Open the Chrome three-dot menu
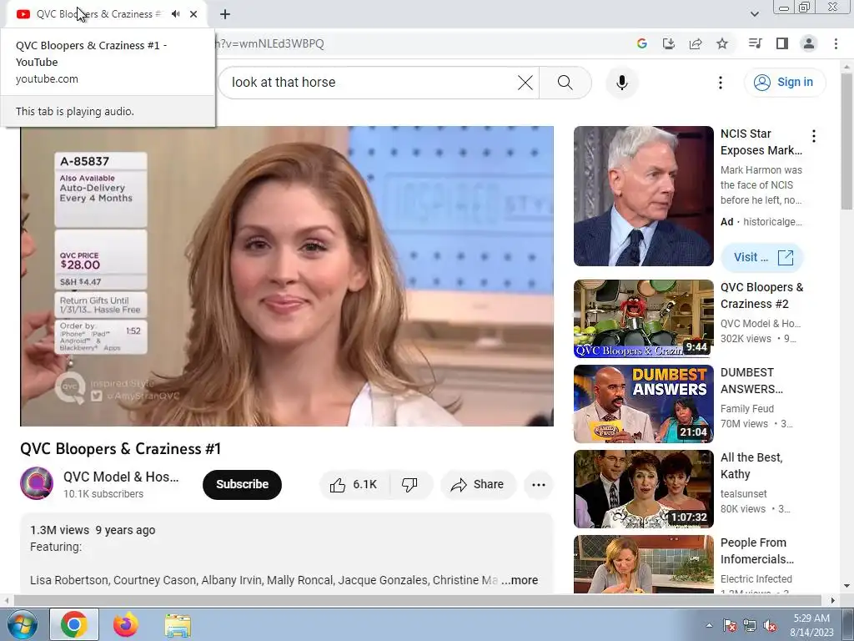Screen dimensions: 854x641 pos(836,43)
